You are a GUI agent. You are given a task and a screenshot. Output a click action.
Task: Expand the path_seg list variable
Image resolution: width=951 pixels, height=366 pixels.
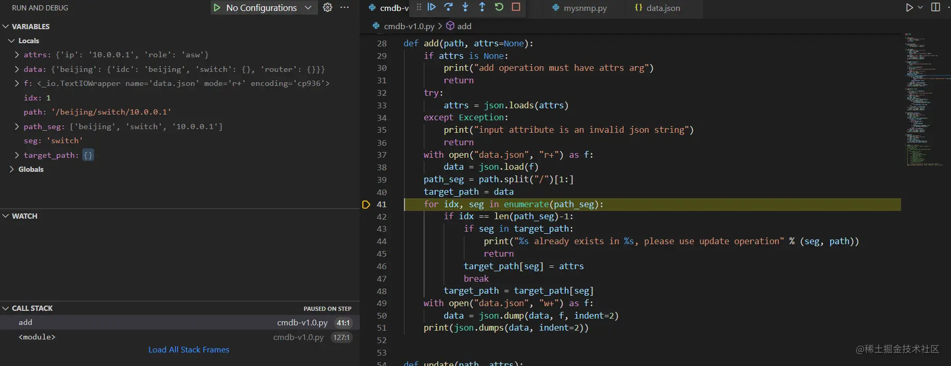coord(17,127)
